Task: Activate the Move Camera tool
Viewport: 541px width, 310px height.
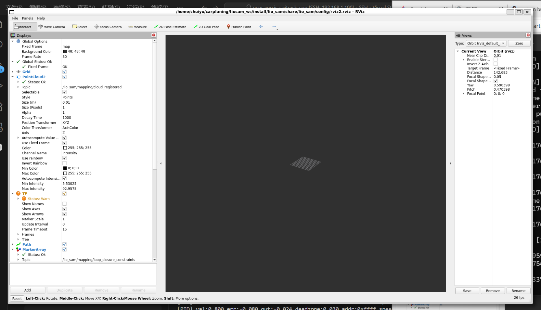Action: (52, 27)
